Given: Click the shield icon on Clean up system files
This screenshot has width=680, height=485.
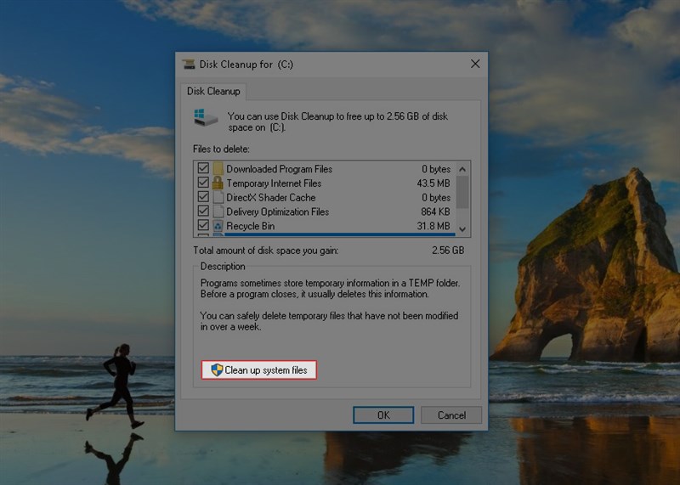Looking at the screenshot, I should (217, 369).
